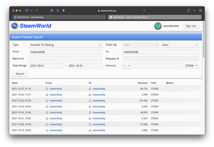
Task: Open the Type dropdown Transfer To Vesting
Action: (x=66, y=45)
